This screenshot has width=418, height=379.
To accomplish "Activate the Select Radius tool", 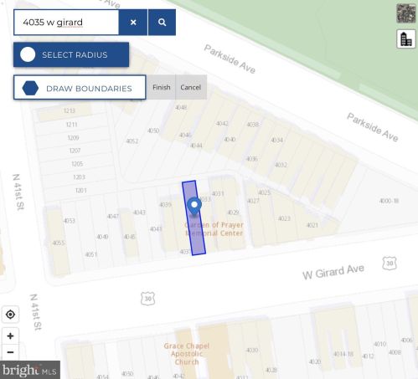I will tap(71, 54).
